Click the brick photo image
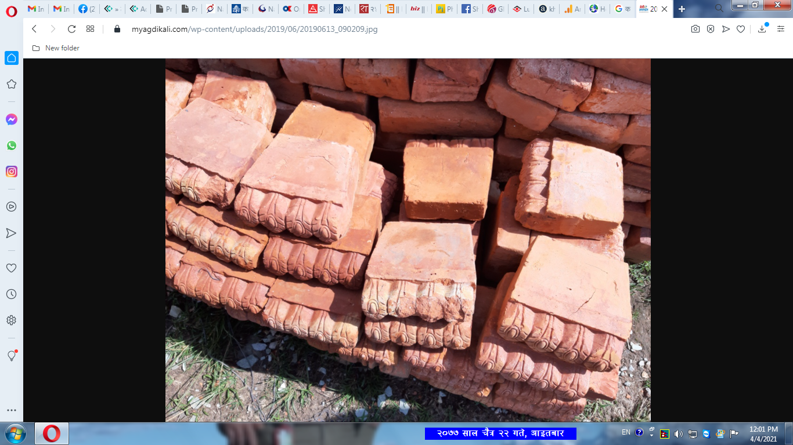 (x=408, y=240)
